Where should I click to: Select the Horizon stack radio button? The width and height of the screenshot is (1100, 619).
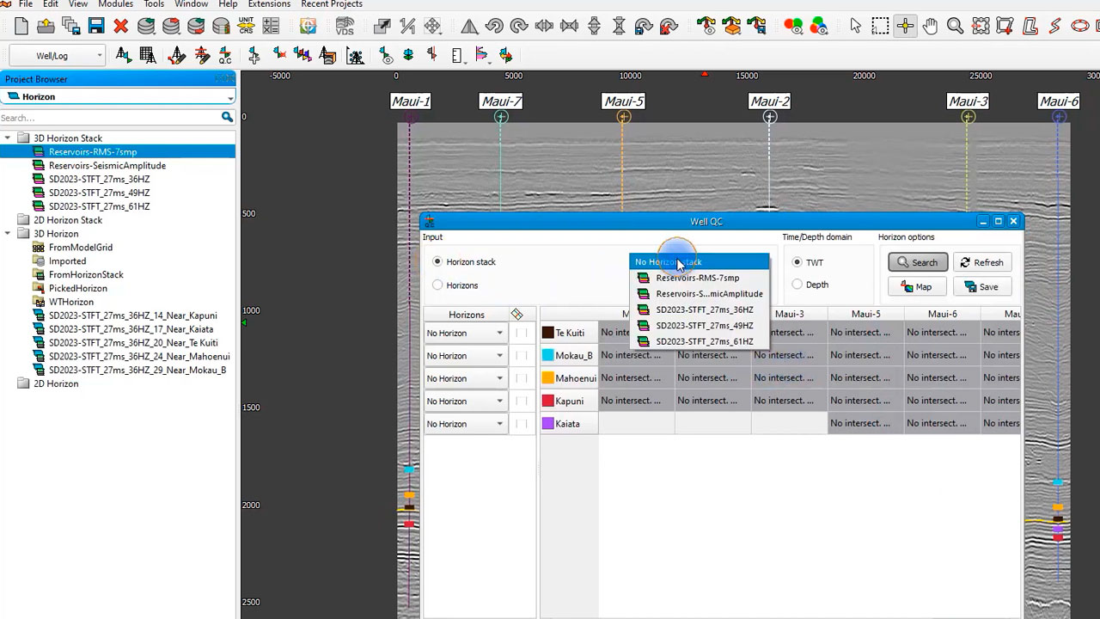(x=438, y=261)
